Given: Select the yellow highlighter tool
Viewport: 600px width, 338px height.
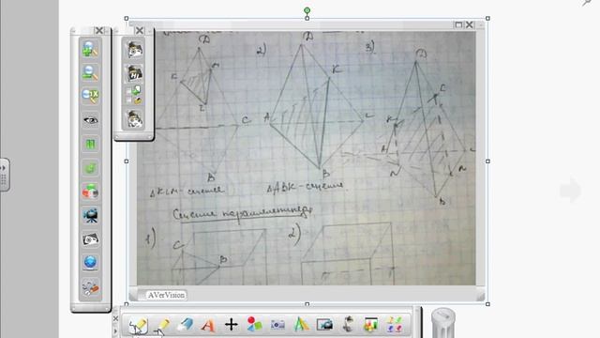Looking at the screenshot, I should click(x=162, y=325).
